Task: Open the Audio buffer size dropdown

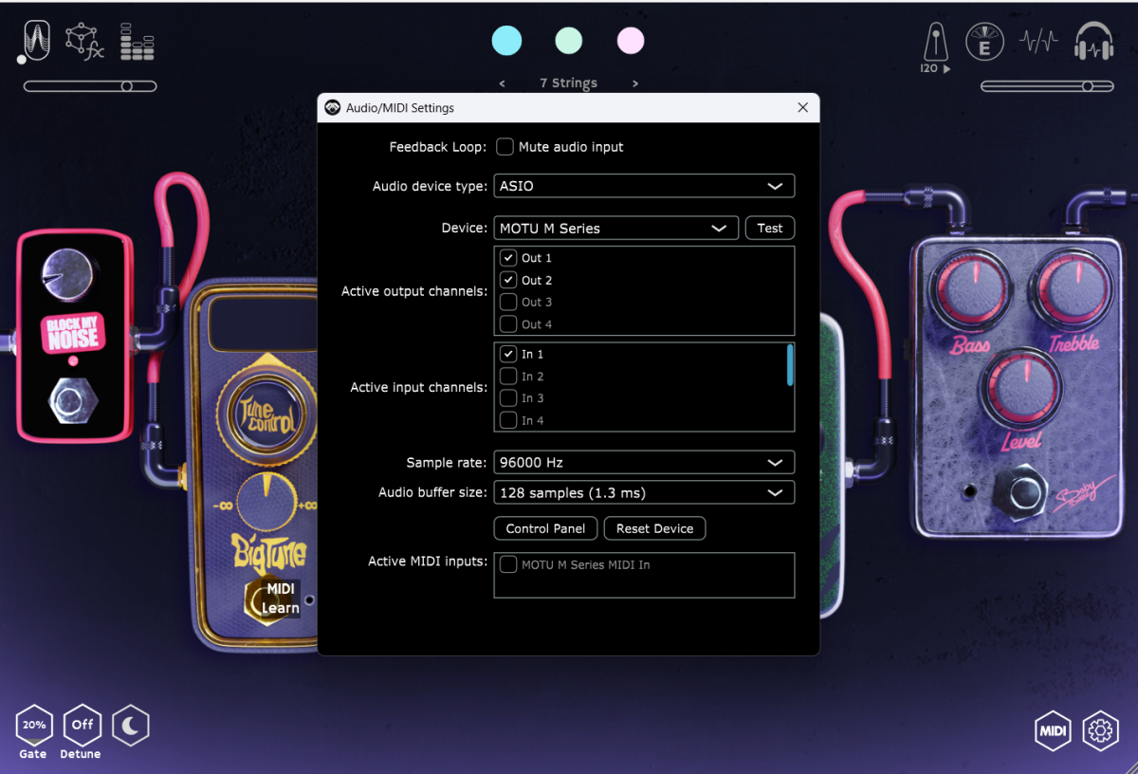Action: click(x=644, y=493)
